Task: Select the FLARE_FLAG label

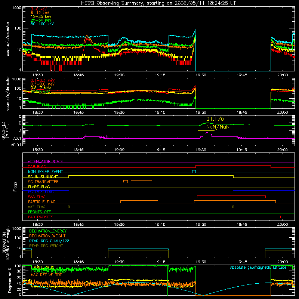Action: (x=39, y=187)
